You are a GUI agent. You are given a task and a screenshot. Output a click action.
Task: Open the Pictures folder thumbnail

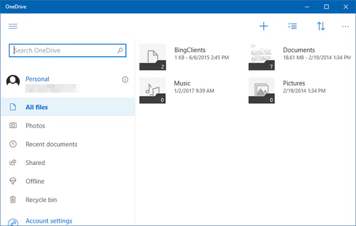[x=261, y=90]
